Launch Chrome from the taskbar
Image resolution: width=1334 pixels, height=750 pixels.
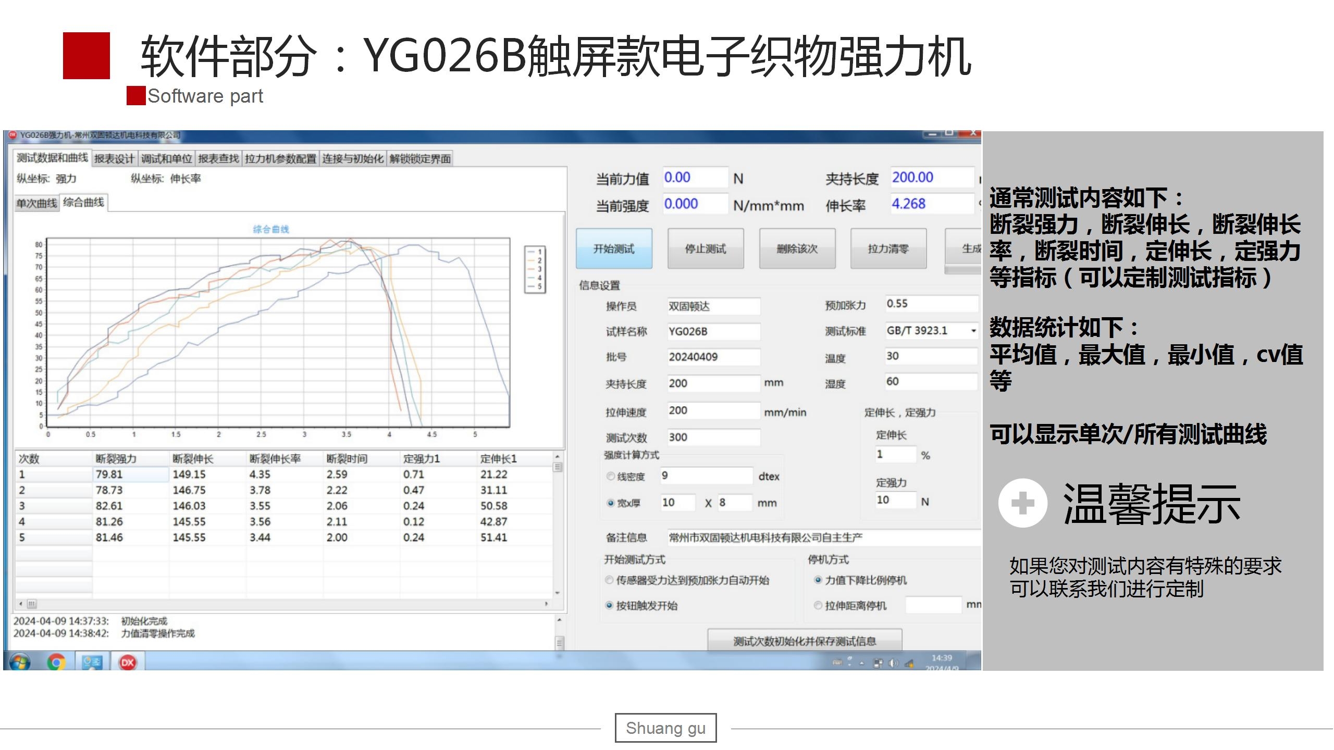(56, 662)
